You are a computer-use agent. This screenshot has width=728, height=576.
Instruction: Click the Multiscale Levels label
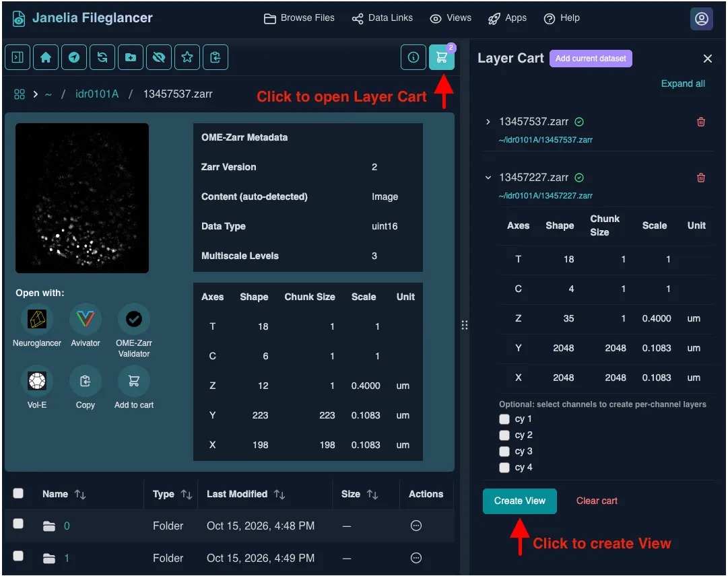pyautogui.click(x=240, y=256)
